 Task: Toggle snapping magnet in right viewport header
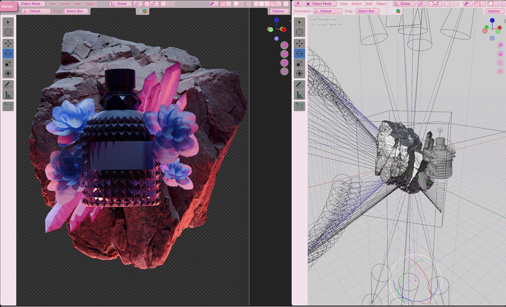[x=430, y=4]
